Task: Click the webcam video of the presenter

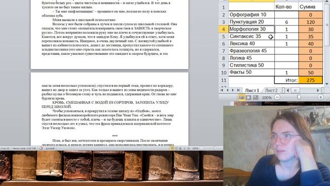Action: [276, 146]
